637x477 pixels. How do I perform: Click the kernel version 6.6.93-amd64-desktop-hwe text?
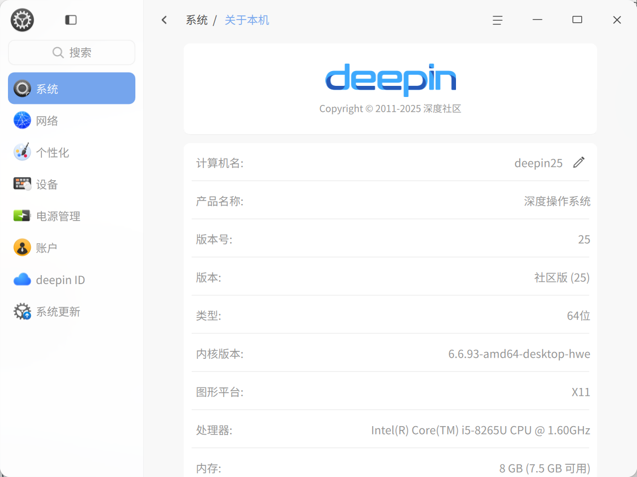click(519, 354)
